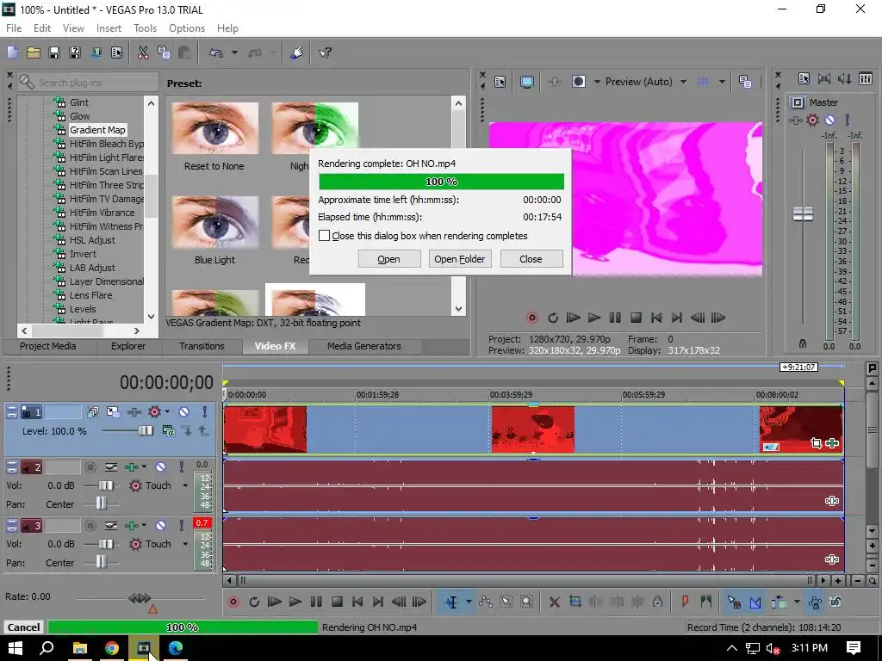Invert audio track 2 phase

click(x=111, y=466)
